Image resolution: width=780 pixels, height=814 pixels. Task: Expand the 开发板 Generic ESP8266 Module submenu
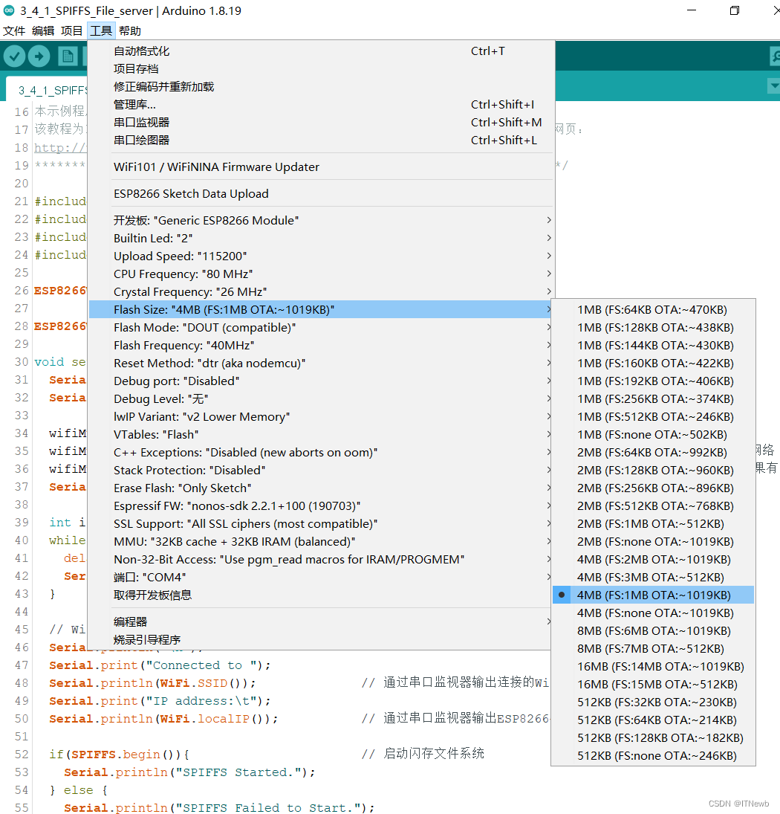[322, 220]
